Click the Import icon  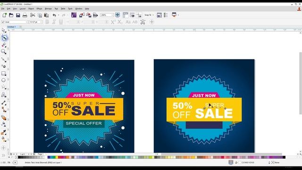point(82,15)
